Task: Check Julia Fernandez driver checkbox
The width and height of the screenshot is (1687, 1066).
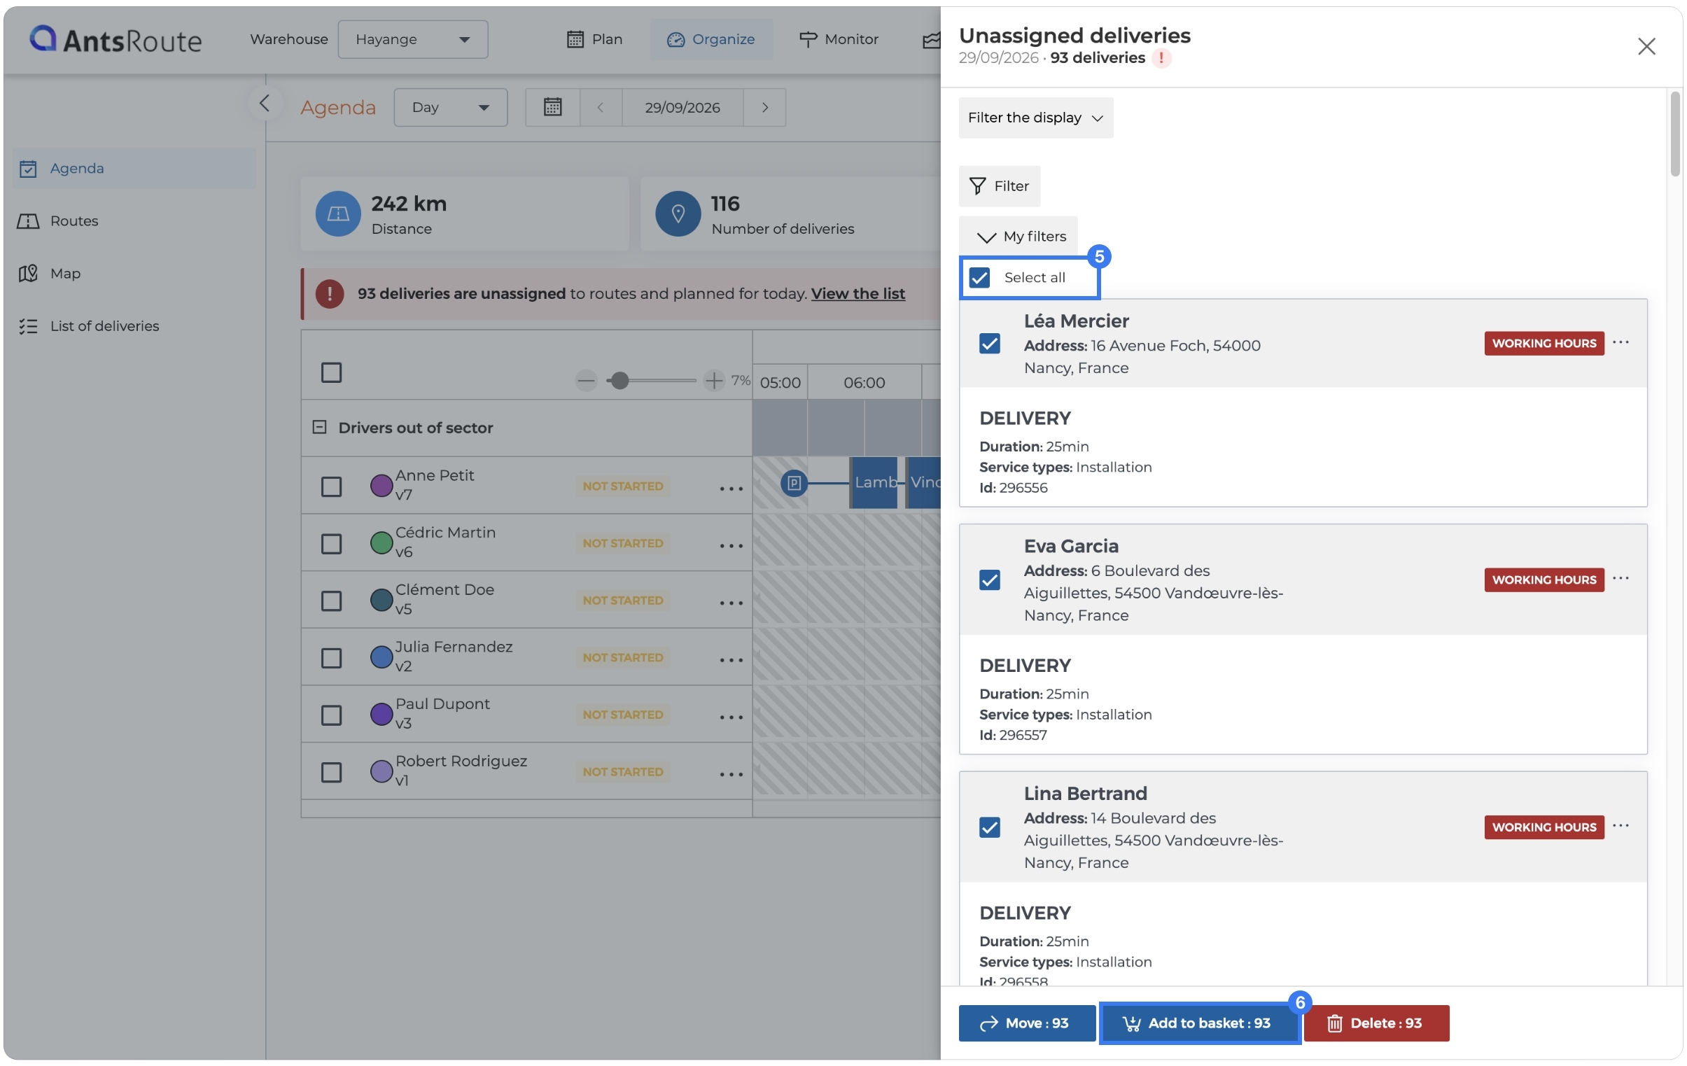Action: (330, 659)
